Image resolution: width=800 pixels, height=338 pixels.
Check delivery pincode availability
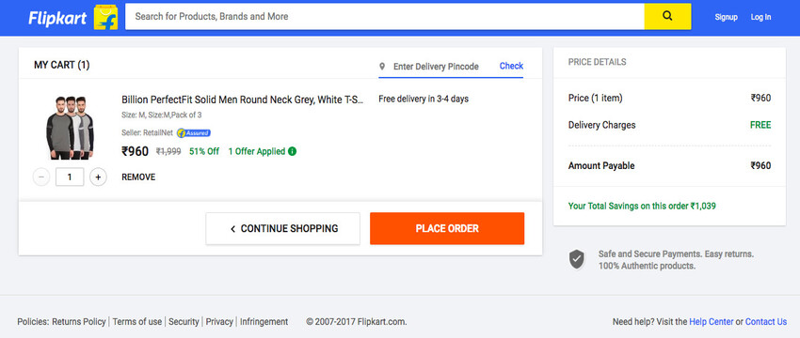click(x=511, y=66)
